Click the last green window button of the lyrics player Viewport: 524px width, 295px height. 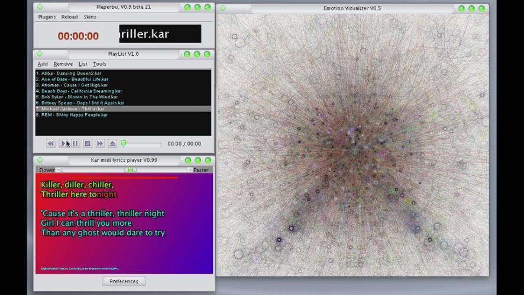[208, 161]
